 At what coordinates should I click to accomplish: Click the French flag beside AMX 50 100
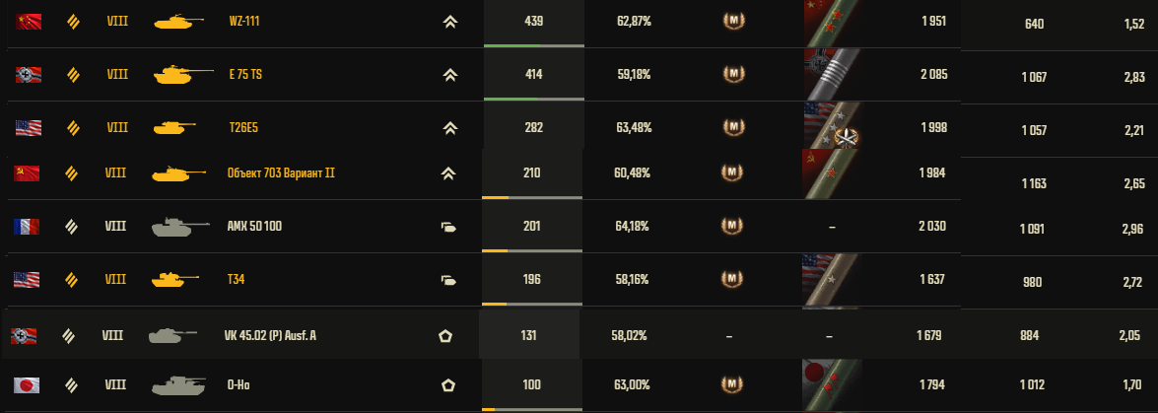tap(27, 227)
